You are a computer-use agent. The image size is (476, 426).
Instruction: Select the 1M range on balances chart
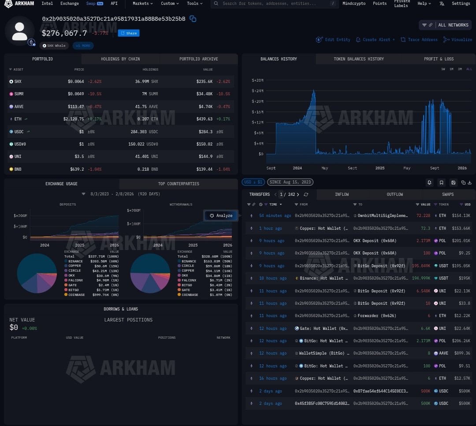coord(451,69)
